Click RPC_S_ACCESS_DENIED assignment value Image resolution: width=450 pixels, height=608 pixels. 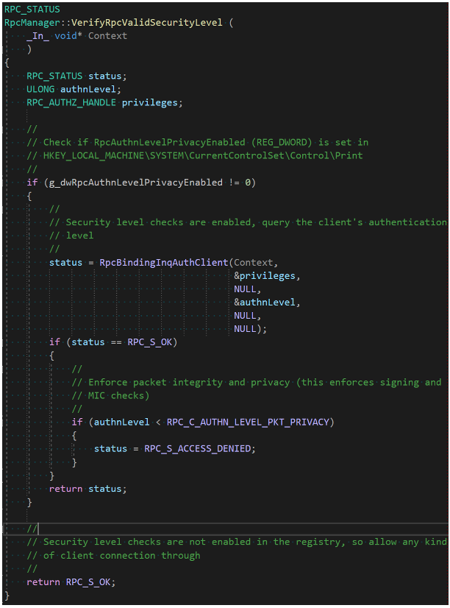tap(197, 449)
